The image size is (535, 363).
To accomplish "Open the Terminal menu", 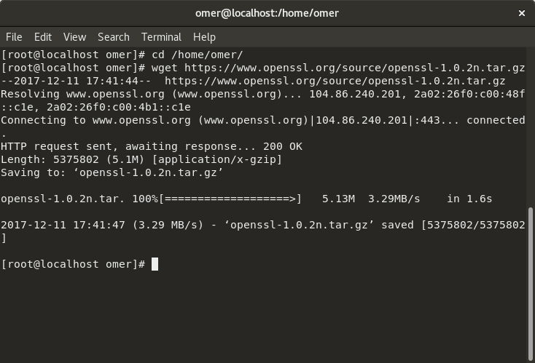I will 161,36.
